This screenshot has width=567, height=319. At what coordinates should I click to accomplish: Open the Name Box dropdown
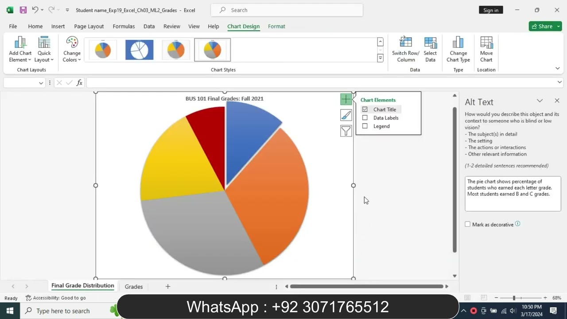tap(41, 83)
